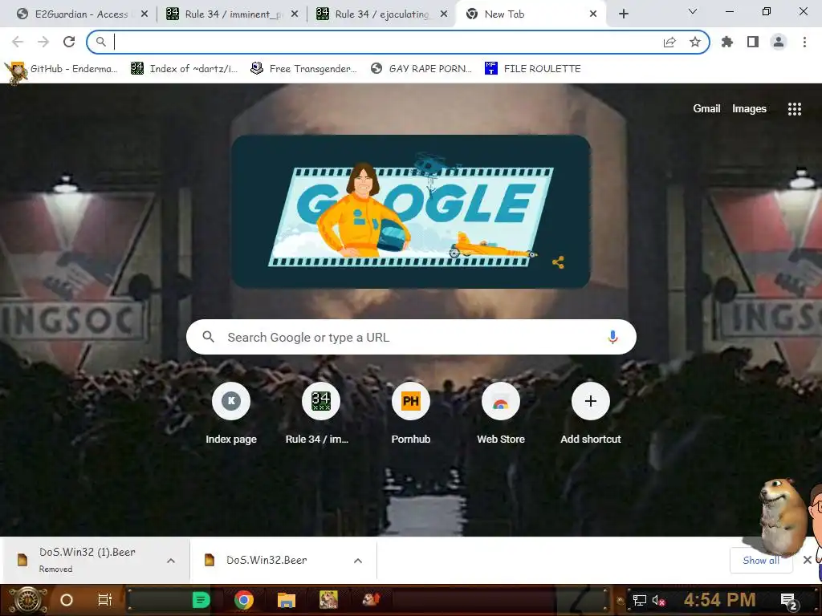Open Task View in taskbar
The width and height of the screenshot is (822, 616).
click(x=105, y=600)
